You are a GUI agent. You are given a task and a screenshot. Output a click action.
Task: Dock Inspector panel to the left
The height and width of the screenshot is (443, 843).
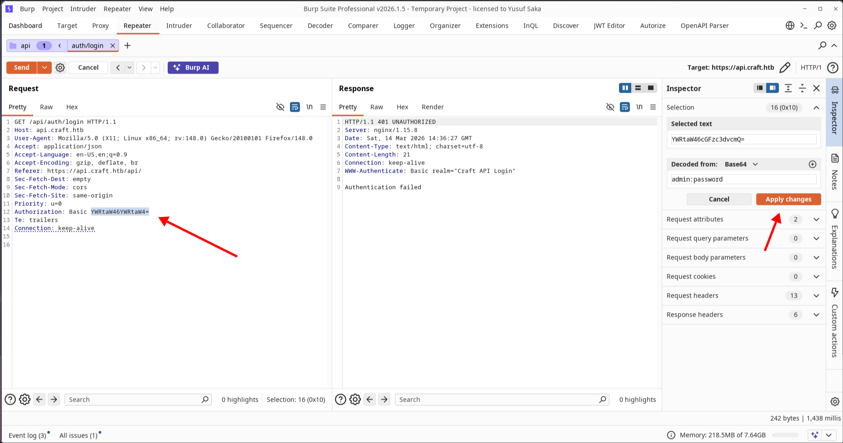[759, 88]
